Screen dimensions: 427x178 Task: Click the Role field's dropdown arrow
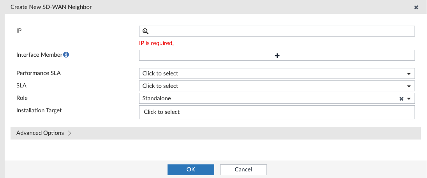click(x=409, y=99)
